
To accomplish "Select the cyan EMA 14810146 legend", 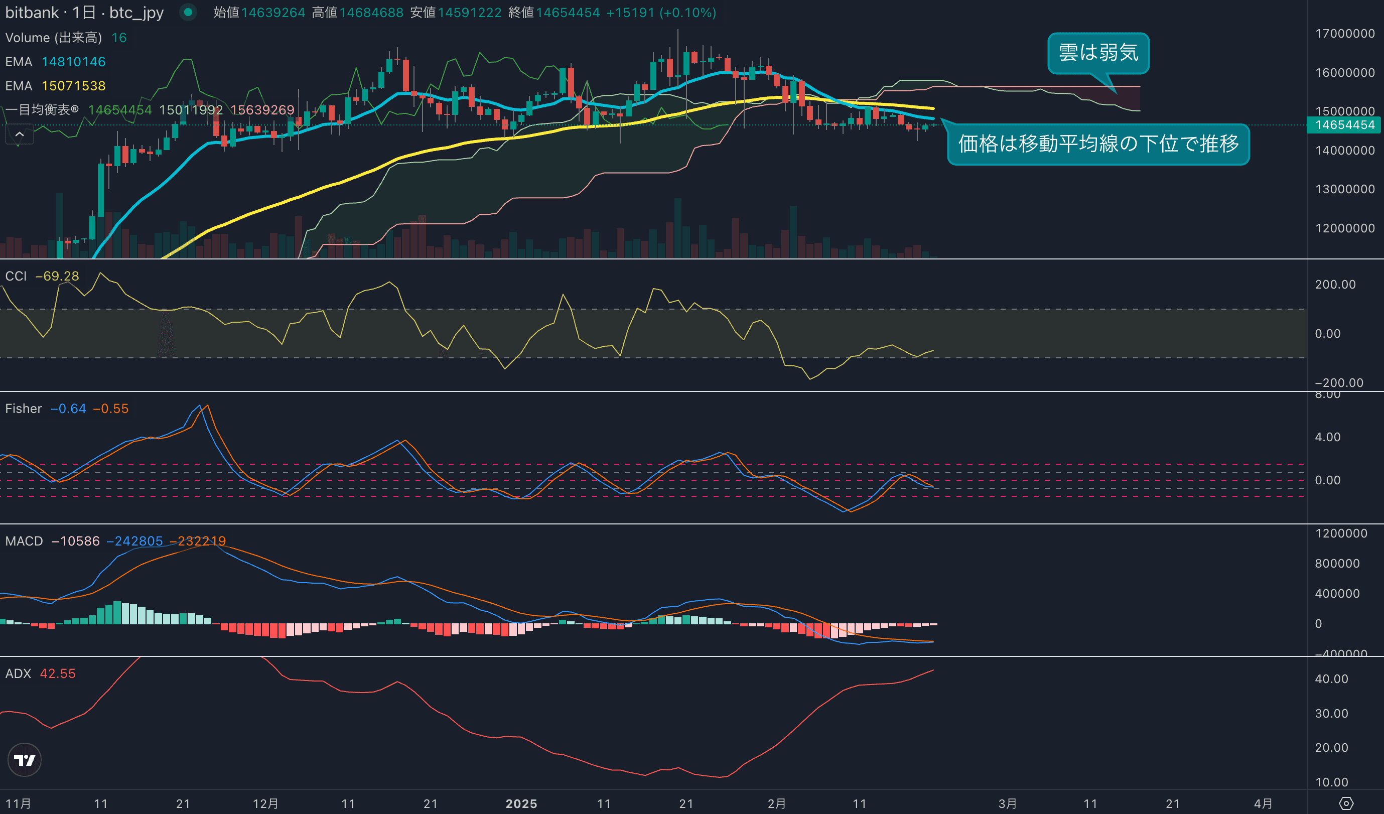I will click(55, 62).
